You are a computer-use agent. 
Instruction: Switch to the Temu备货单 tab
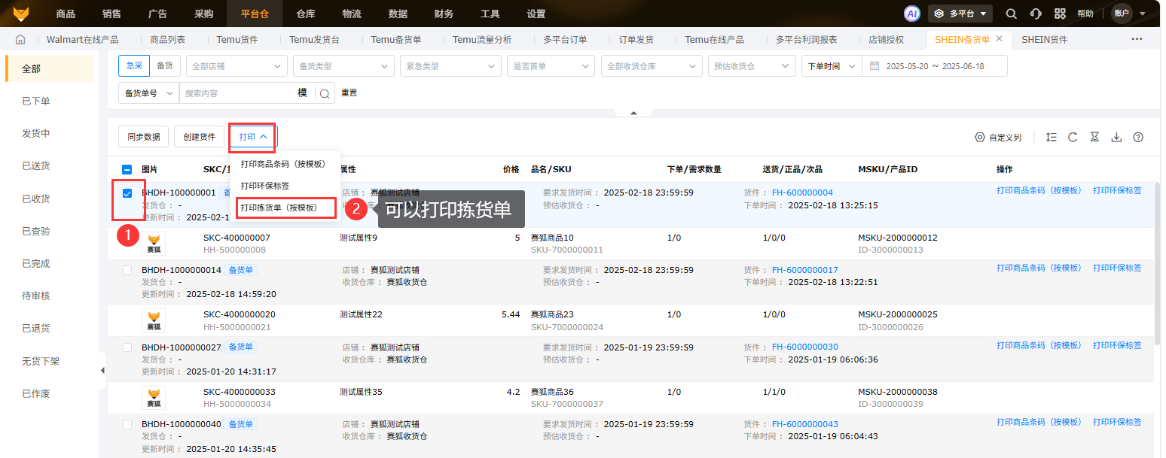[396, 39]
